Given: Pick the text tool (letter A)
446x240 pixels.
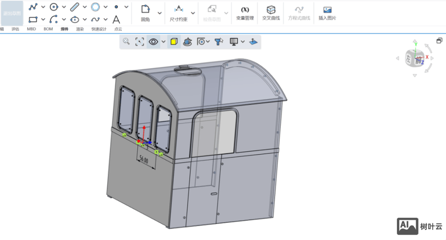Looking at the screenshot, I should pos(116,20).
